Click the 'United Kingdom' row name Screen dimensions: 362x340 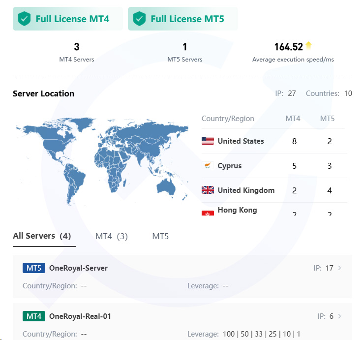[246, 190]
